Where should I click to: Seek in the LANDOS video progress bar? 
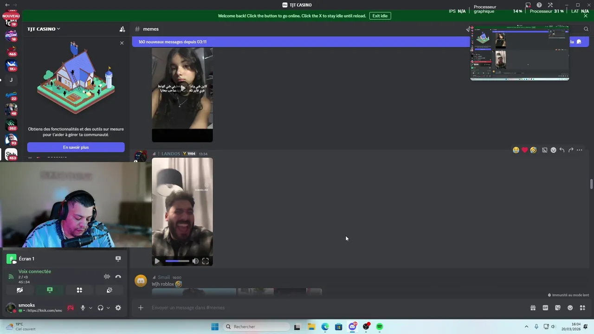[x=177, y=261]
